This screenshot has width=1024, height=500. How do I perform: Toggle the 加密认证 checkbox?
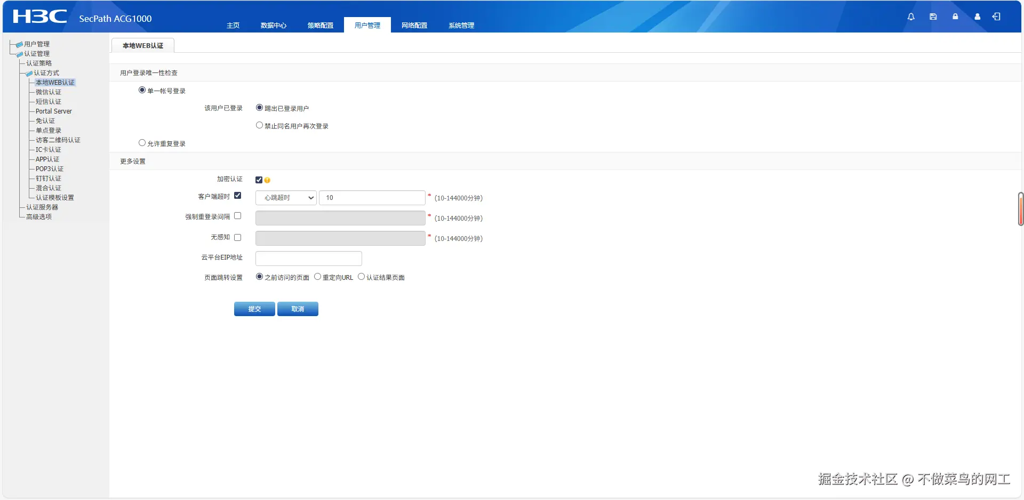[x=259, y=180]
